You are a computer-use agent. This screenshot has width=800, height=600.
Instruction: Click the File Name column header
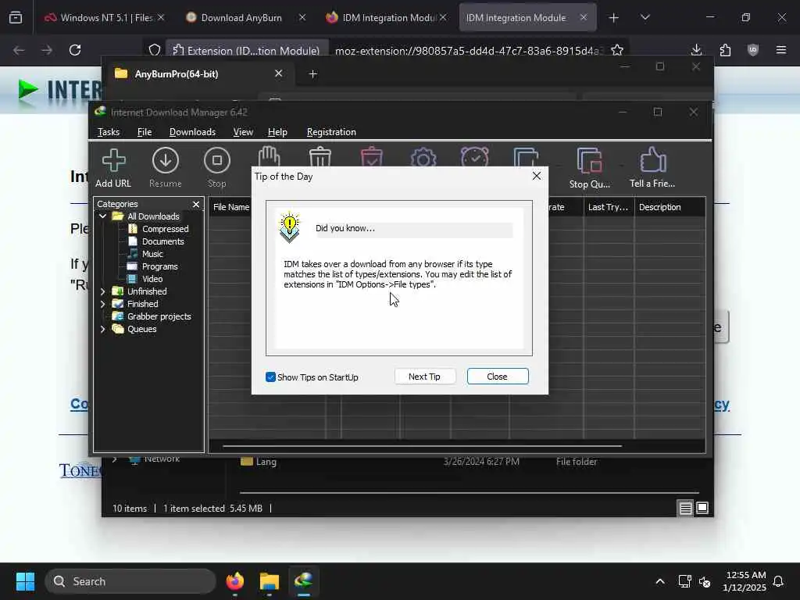pos(230,207)
